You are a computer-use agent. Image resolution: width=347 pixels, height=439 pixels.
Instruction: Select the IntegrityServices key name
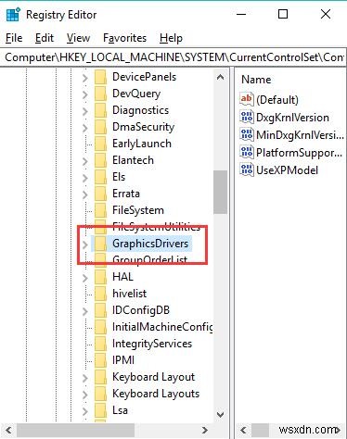[152, 344]
